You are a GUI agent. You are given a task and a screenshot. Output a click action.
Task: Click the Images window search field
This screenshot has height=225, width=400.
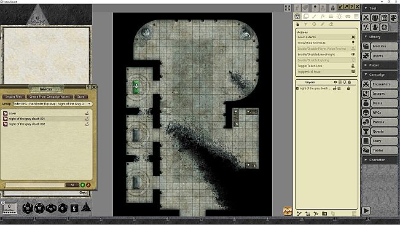click(x=35, y=185)
